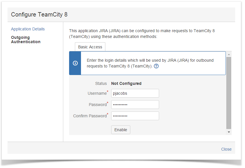The height and width of the screenshot is (168, 245).
Task: Focus the Username input field
Action: [x=135, y=93]
